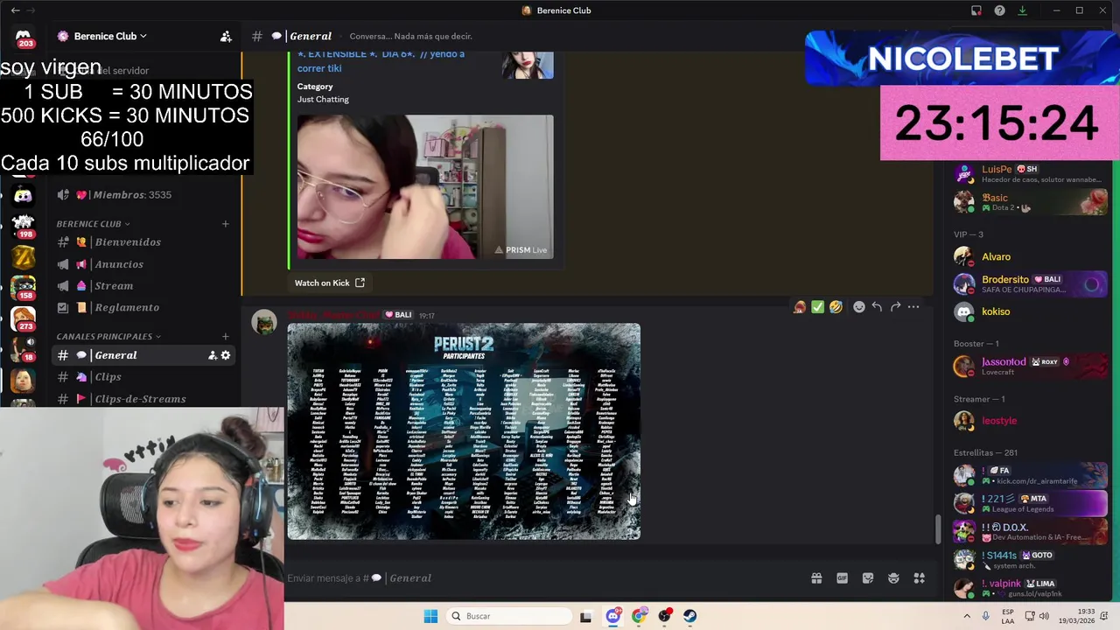Open the server with the 198 badge
Screen dimensions: 1120x630
click(24, 226)
